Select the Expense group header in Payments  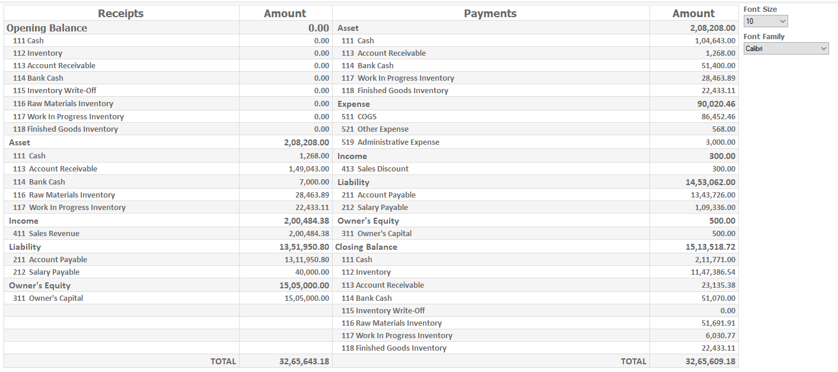tap(353, 104)
